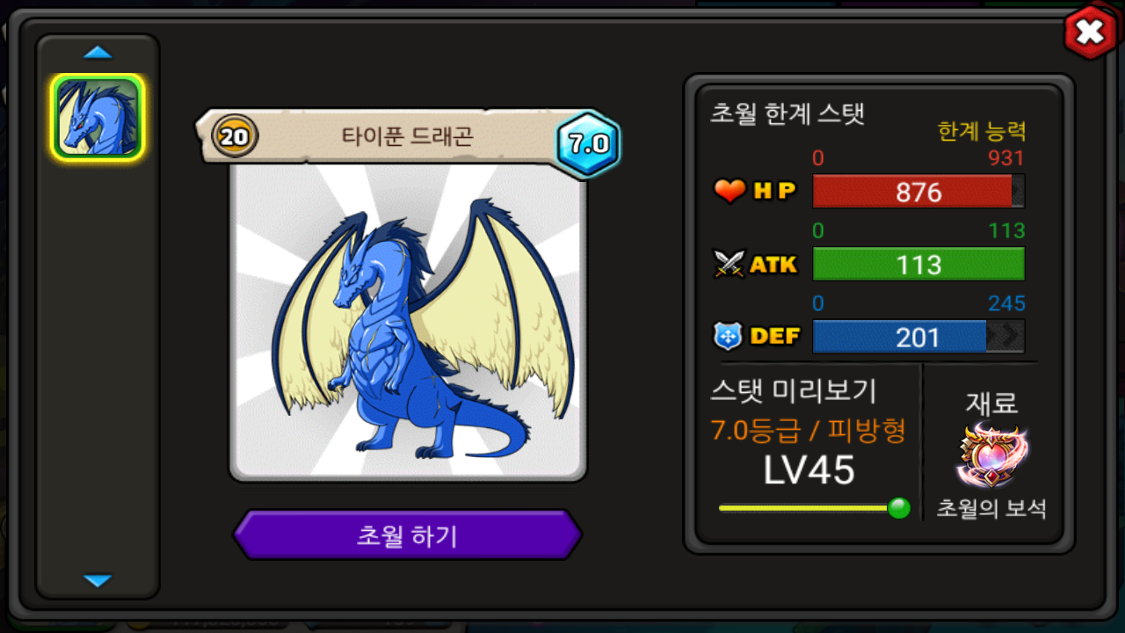
Task: Tap the large Typhoon Dragon portrait image
Action: (408, 321)
